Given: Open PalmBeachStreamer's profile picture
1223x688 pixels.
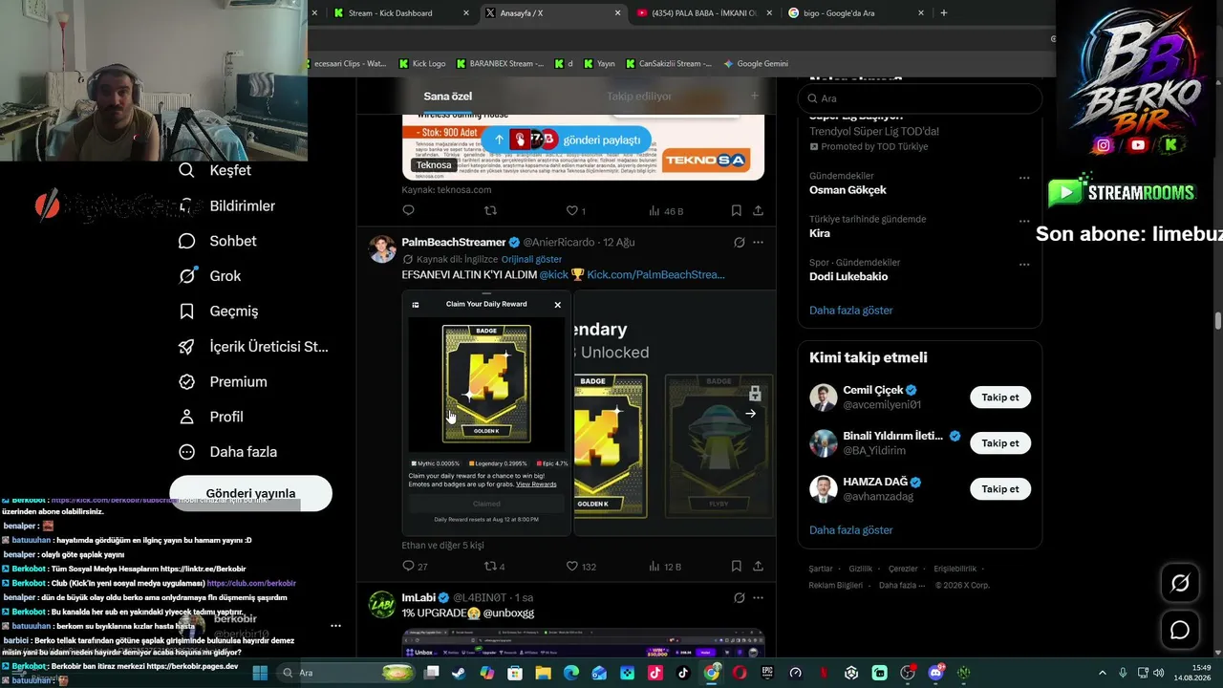Looking at the screenshot, I should pos(382,248).
